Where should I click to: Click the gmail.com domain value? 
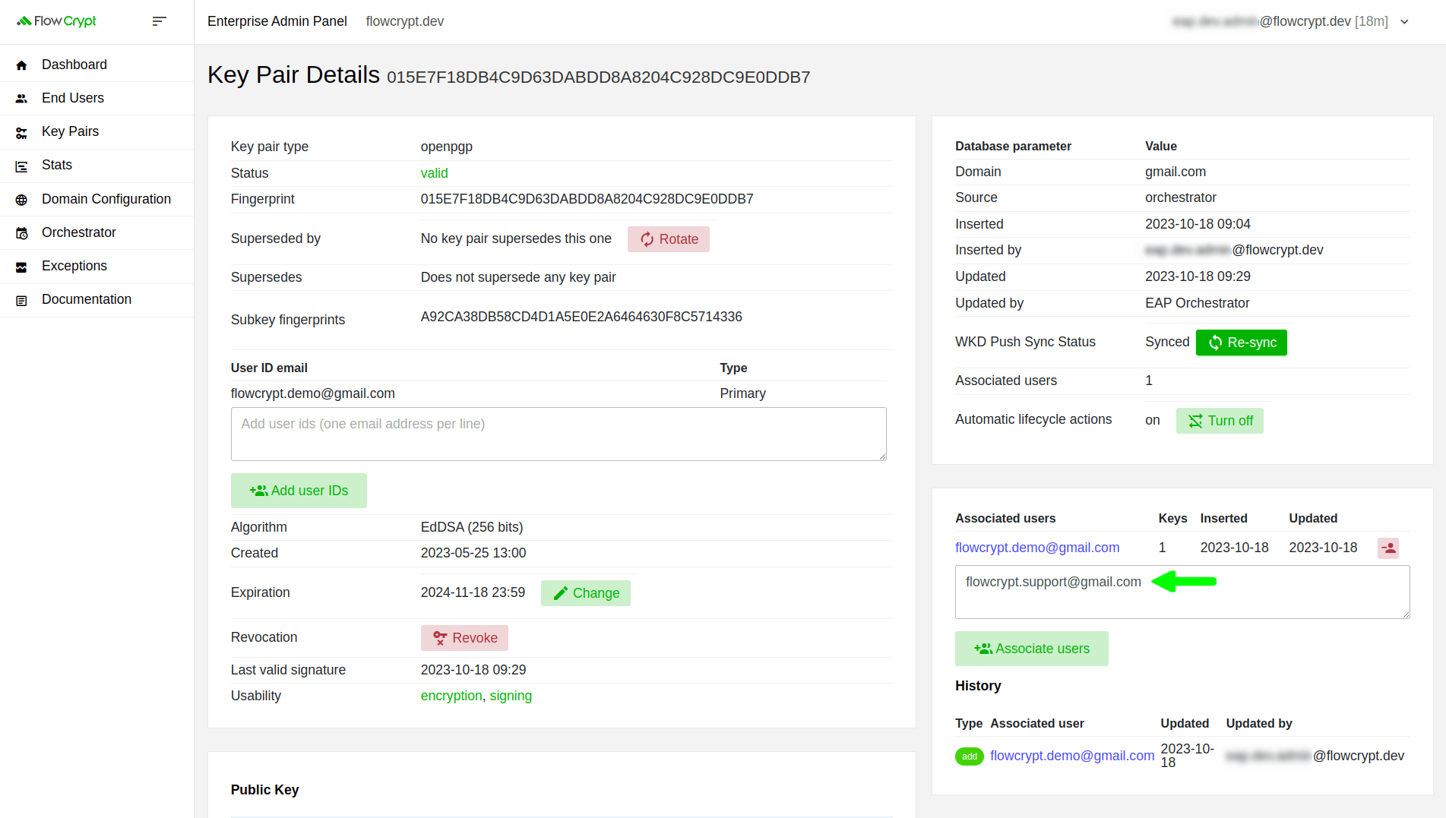pos(1175,172)
